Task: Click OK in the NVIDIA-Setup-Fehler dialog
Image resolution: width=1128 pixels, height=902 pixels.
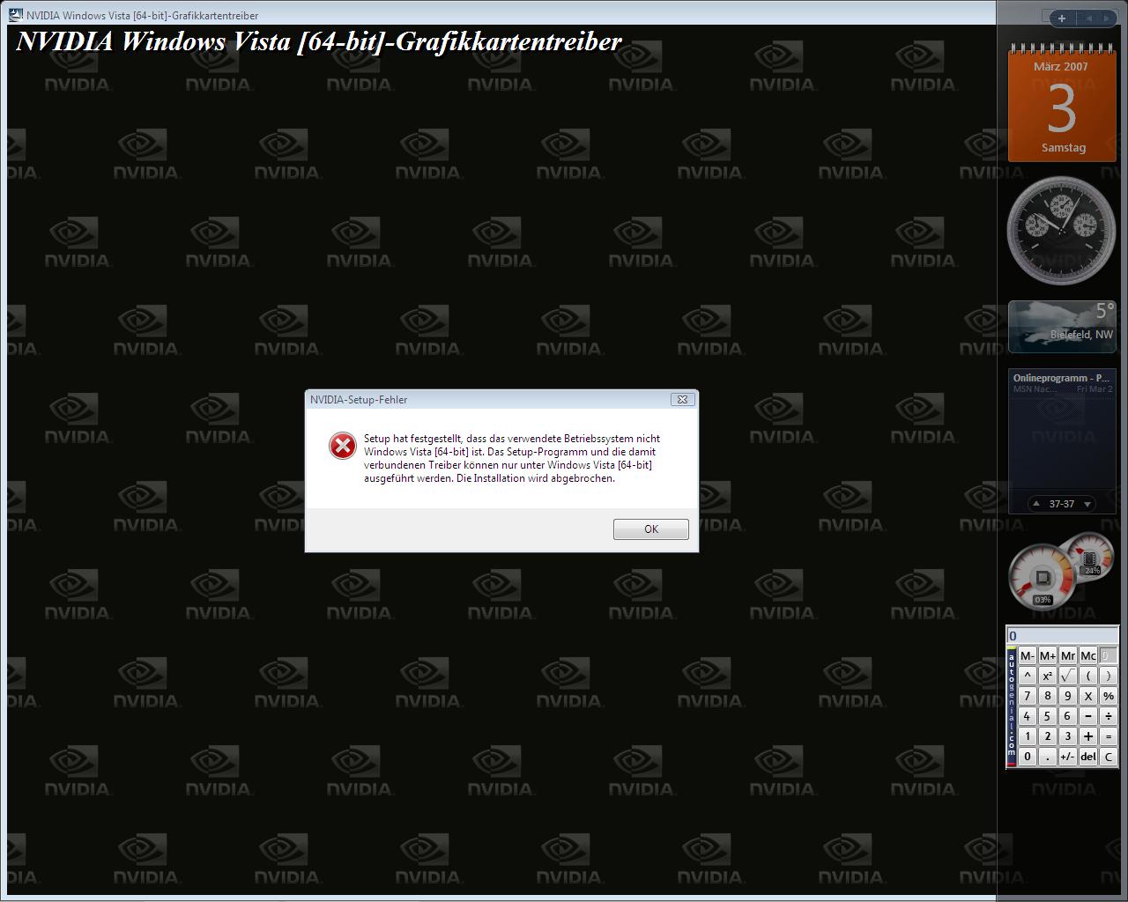Action: click(x=651, y=529)
